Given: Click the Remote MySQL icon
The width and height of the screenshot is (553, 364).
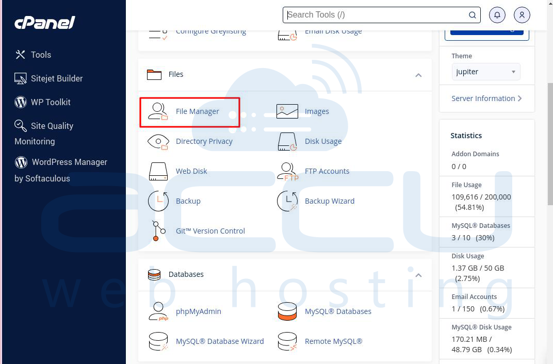Looking at the screenshot, I should (x=287, y=341).
